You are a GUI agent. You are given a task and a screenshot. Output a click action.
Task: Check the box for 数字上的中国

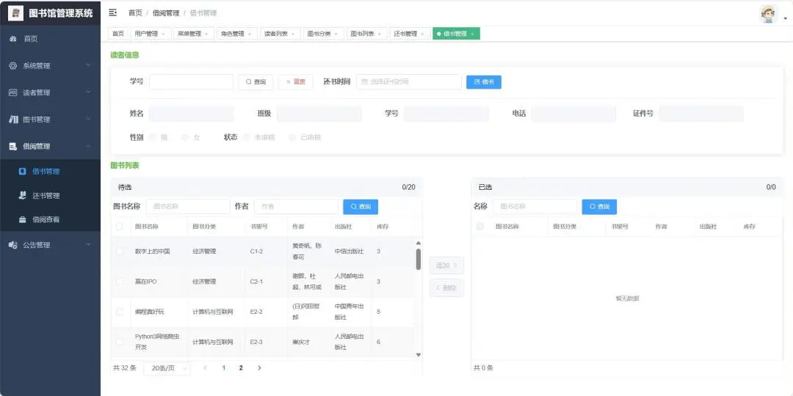(x=120, y=251)
